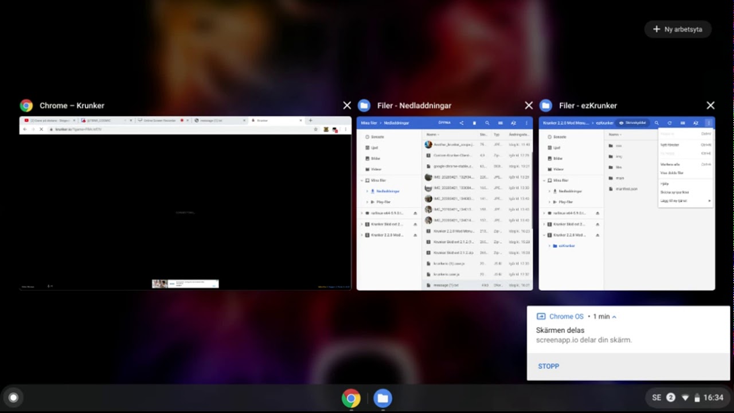This screenshot has height=413, width=734.
Task: Choose Nytt fönster from the ezKrunker menu
Action: tap(686, 145)
